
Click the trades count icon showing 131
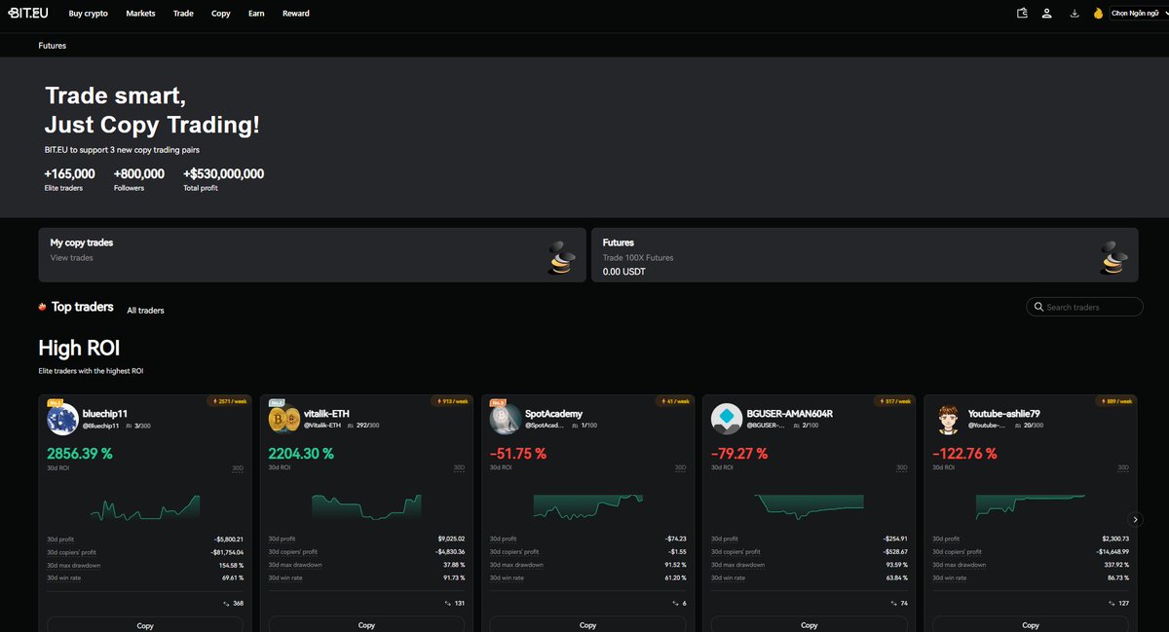(x=447, y=604)
